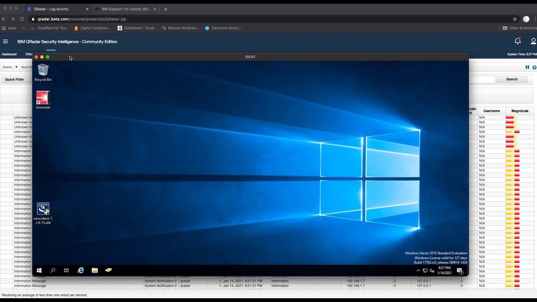537x302 pixels.
Task: Open the Digital Computer bookmark
Action: pos(92,28)
